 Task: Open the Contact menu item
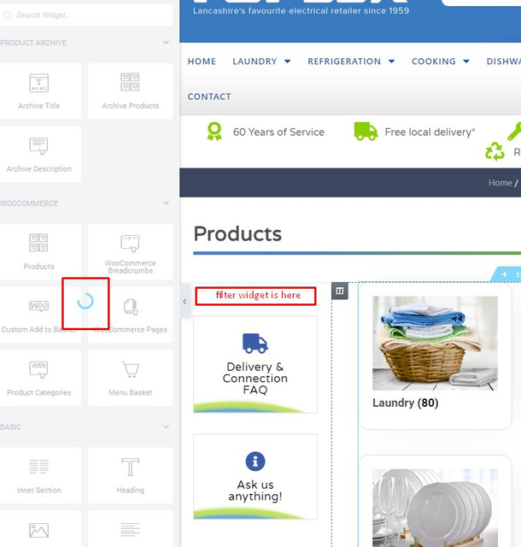(209, 97)
